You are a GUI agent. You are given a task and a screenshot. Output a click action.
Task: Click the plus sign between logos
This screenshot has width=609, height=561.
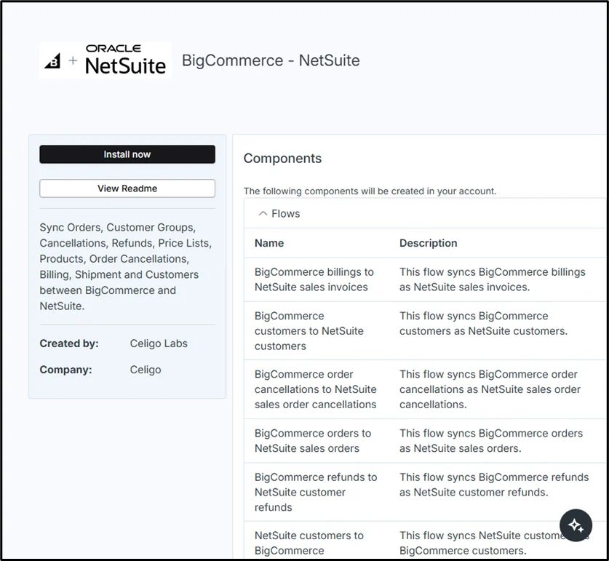point(73,60)
